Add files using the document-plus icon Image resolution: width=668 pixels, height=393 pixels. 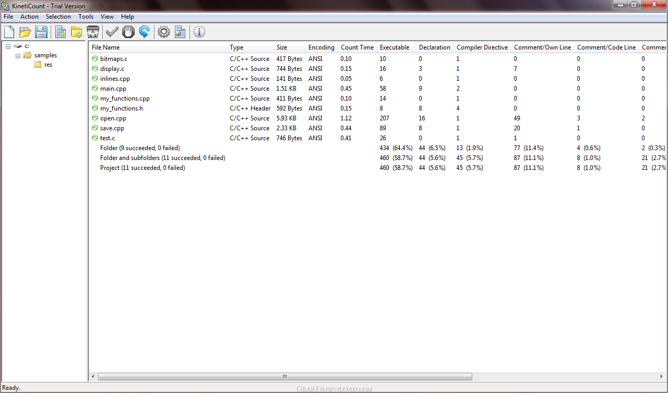click(x=61, y=32)
